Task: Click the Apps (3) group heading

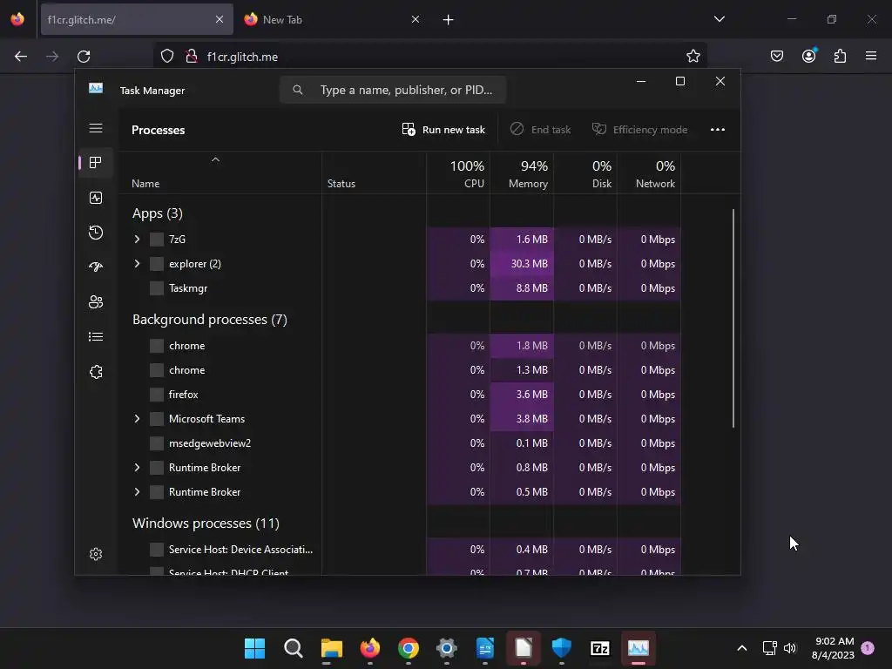Action: 158,213
